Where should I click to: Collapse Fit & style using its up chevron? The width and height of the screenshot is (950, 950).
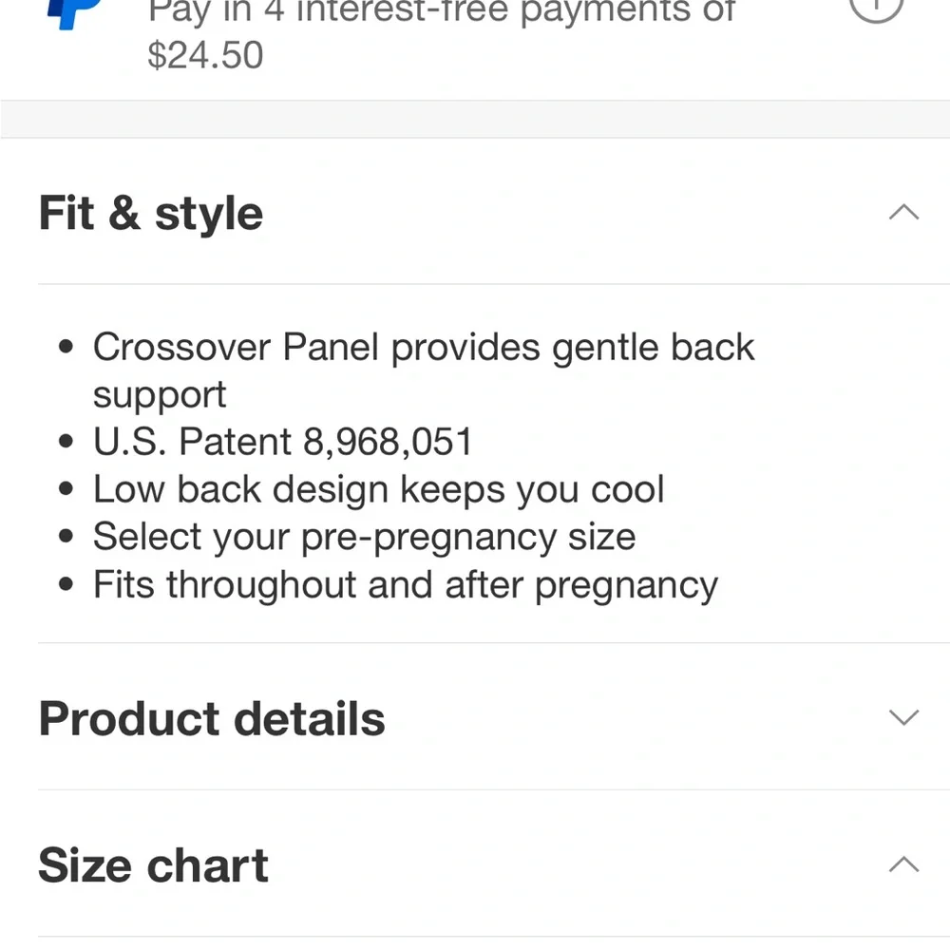[903, 212]
